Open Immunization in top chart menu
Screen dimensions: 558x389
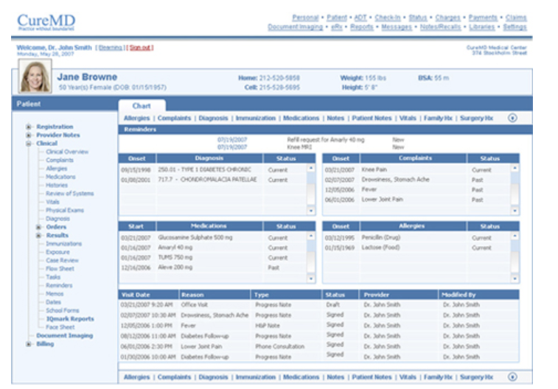pos(256,118)
